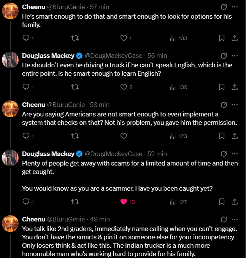Repost Cheenu's 53 min tweet
246x258 pixels.
75,136
